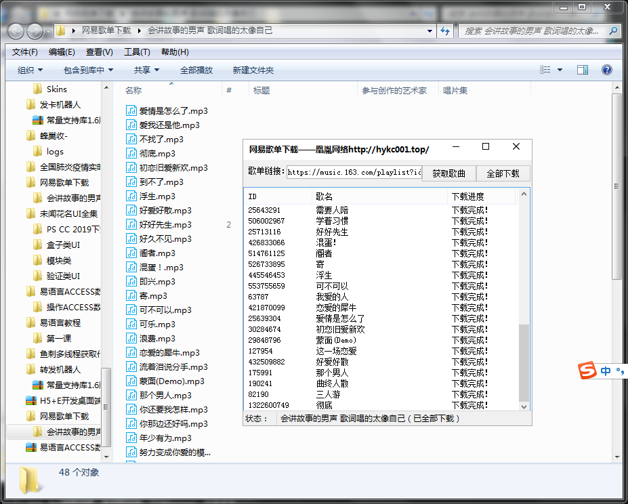Click 网易歌单下载 in the address breadcrumb
The width and height of the screenshot is (628, 504).
point(106,31)
